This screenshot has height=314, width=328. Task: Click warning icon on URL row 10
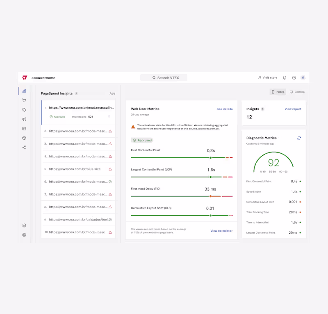pyautogui.click(x=110, y=232)
